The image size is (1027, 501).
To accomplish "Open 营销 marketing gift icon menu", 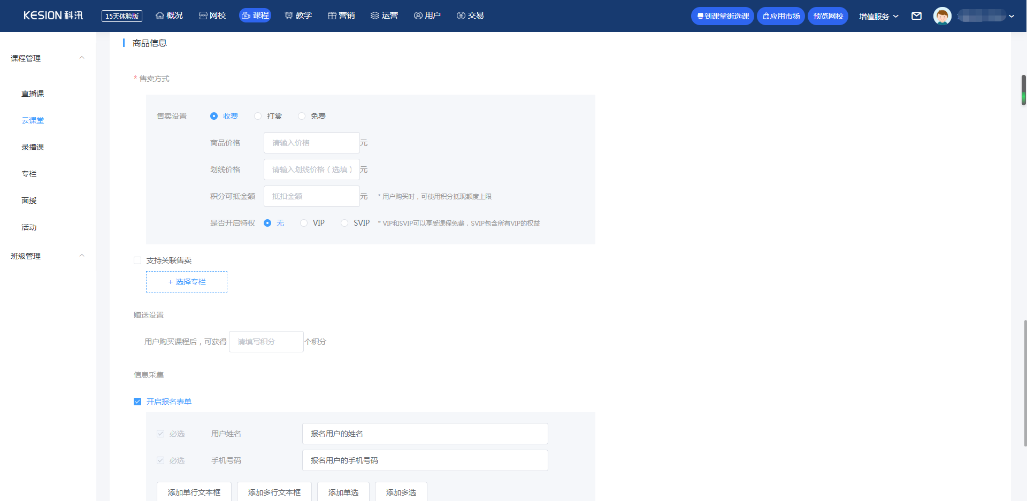I will point(341,16).
